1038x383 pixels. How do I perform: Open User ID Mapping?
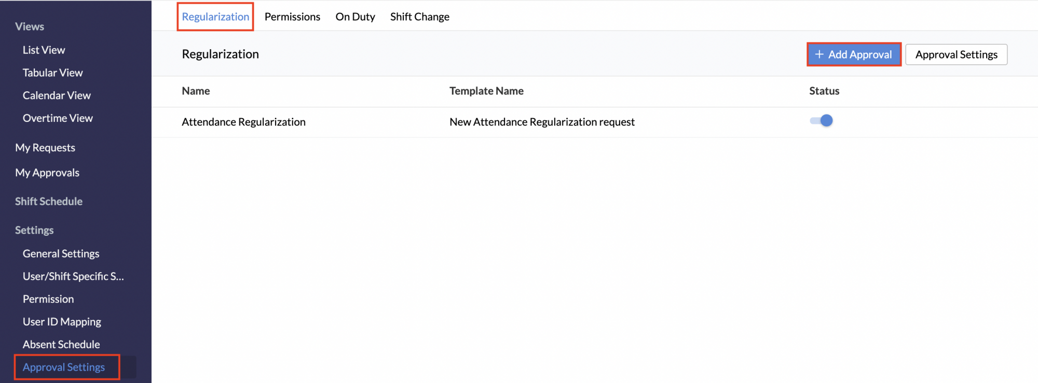(62, 322)
